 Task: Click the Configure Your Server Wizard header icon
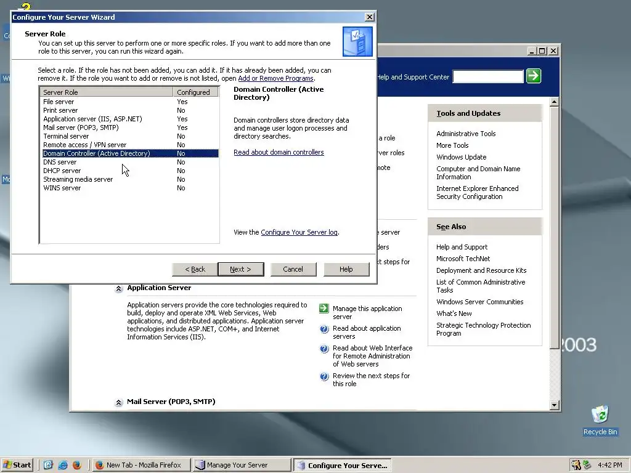point(357,41)
